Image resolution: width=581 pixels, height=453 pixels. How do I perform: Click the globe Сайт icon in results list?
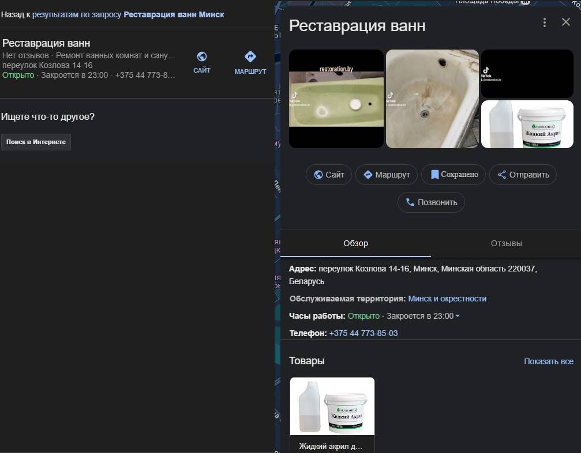202,57
